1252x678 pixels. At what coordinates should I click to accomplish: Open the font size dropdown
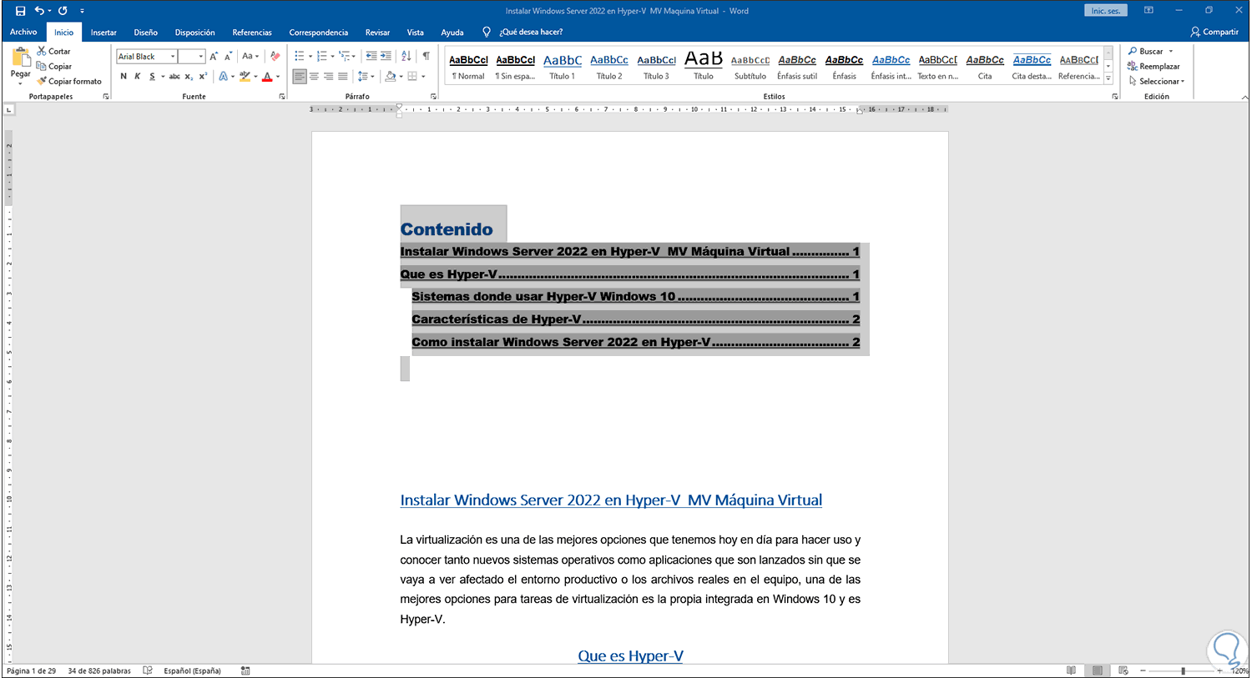[201, 57]
